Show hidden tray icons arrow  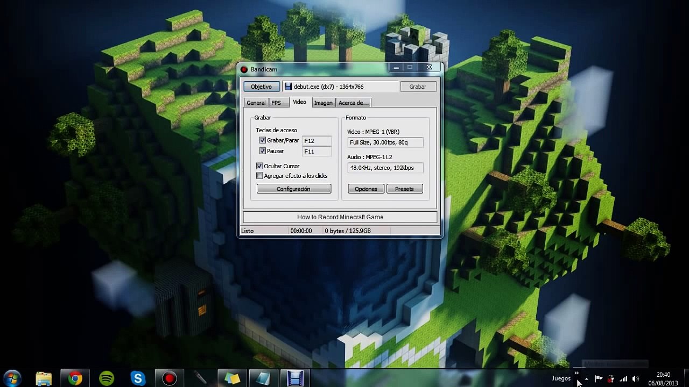pos(587,378)
